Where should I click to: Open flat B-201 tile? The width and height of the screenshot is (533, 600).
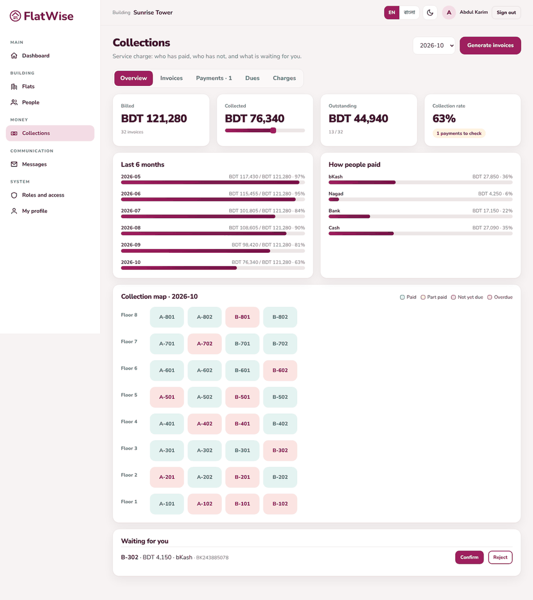[243, 477]
